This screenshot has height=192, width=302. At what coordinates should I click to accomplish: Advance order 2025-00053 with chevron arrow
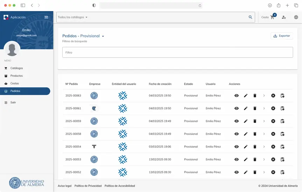point(264,160)
